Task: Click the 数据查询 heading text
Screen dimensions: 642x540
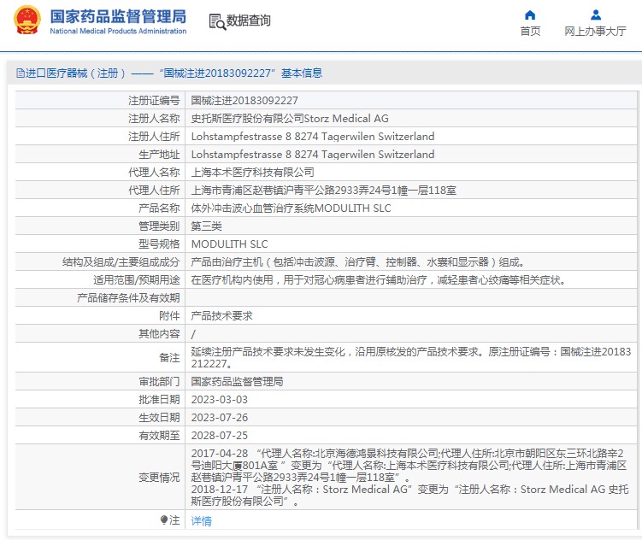Action: [249, 21]
